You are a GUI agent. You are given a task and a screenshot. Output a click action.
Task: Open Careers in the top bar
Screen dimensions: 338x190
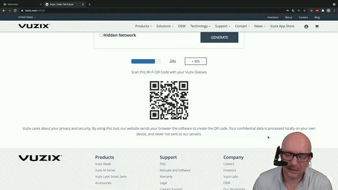[303, 17]
